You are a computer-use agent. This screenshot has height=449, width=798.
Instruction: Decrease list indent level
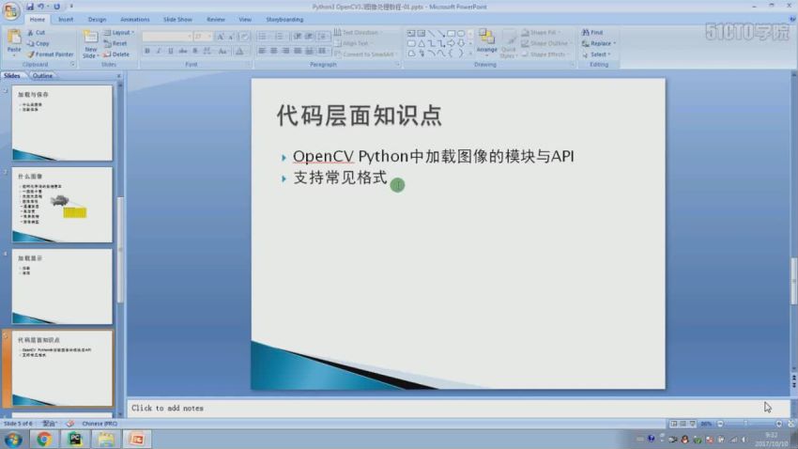pos(297,37)
